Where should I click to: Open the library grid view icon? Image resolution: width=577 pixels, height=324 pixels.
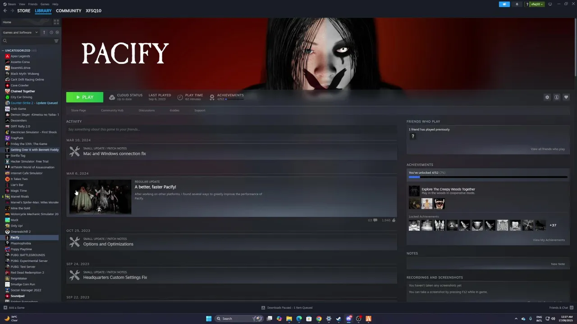[56, 22]
